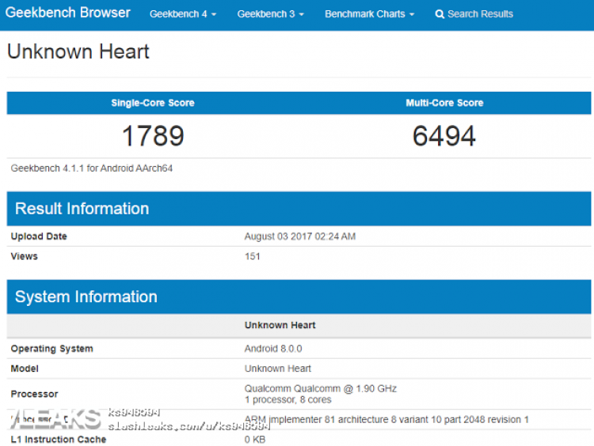Click Geekbench 4.1.1 for Android AArch64 text
The image size is (594, 446).
tap(92, 168)
